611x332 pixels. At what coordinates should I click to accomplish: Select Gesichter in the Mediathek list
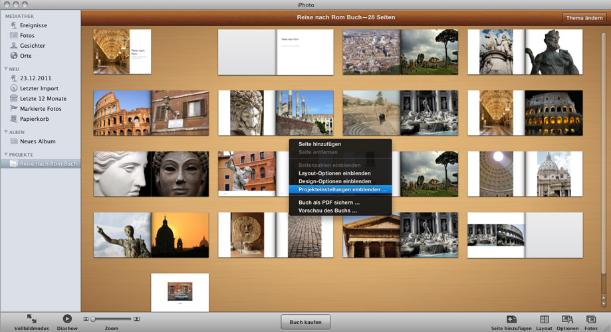point(32,46)
